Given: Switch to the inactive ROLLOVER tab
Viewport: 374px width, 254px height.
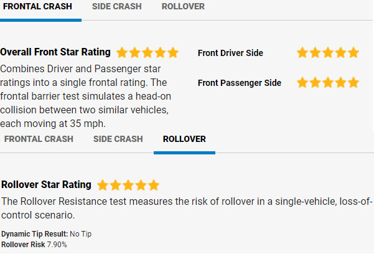Looking at the screenshot, I should click(x=183, y=7).
